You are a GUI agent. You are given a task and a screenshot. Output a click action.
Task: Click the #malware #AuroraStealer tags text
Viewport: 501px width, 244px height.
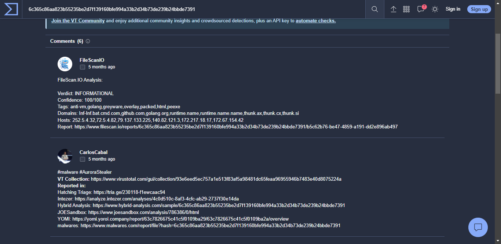pyautogui.click(x=85, y=172)
